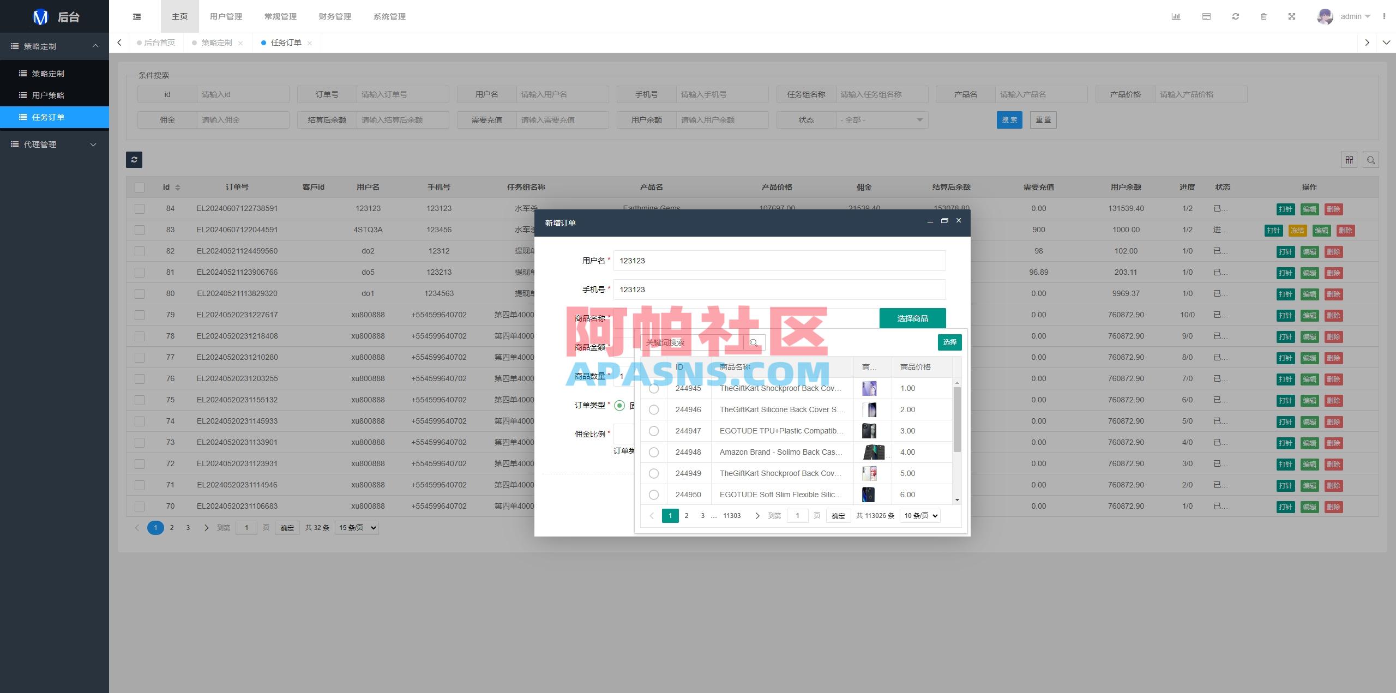Click the 选择商品 product picker button
Viewport: 1396px width, 693px height.
point(912,318)
